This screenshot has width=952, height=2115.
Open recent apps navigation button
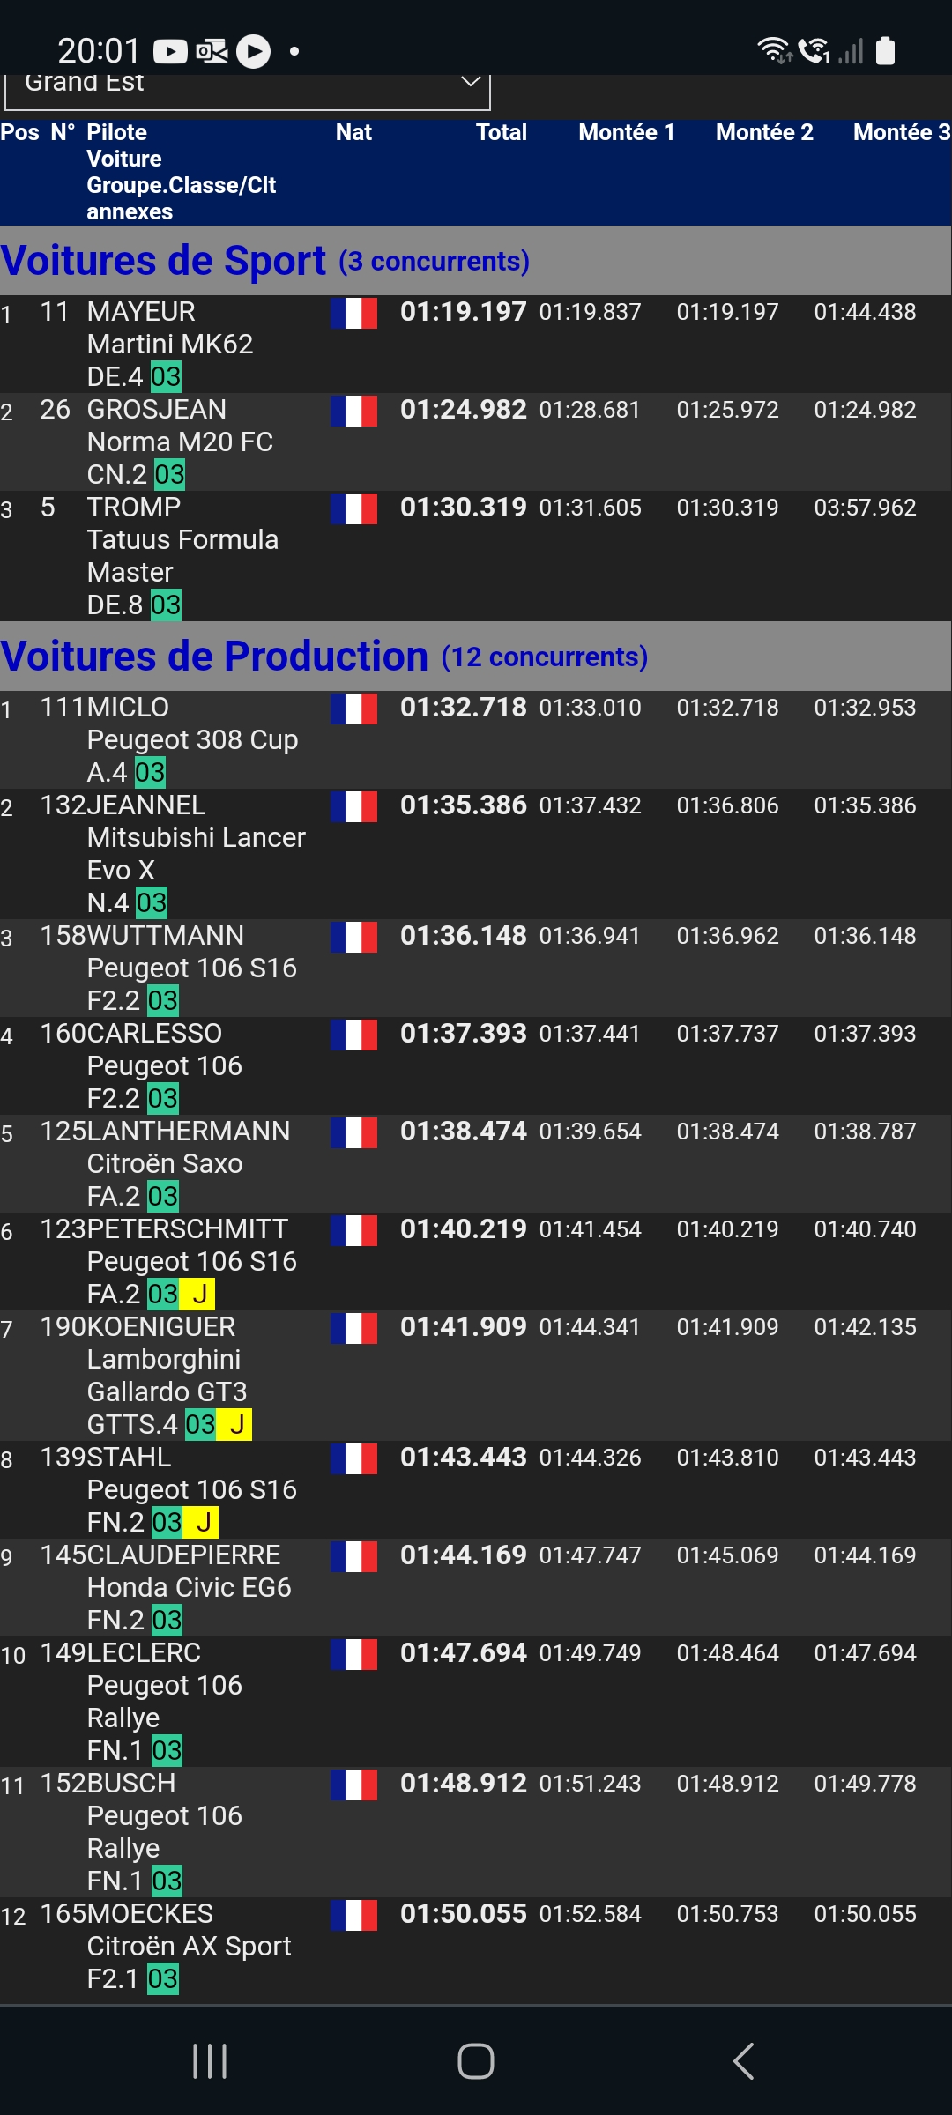coord(210,2061)
